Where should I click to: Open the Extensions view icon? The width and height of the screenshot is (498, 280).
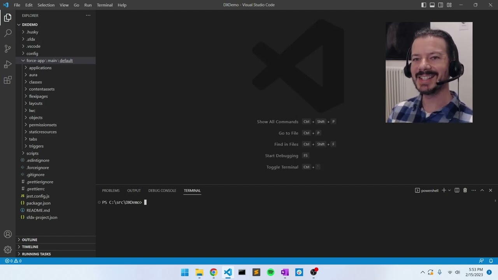(8, 80)
